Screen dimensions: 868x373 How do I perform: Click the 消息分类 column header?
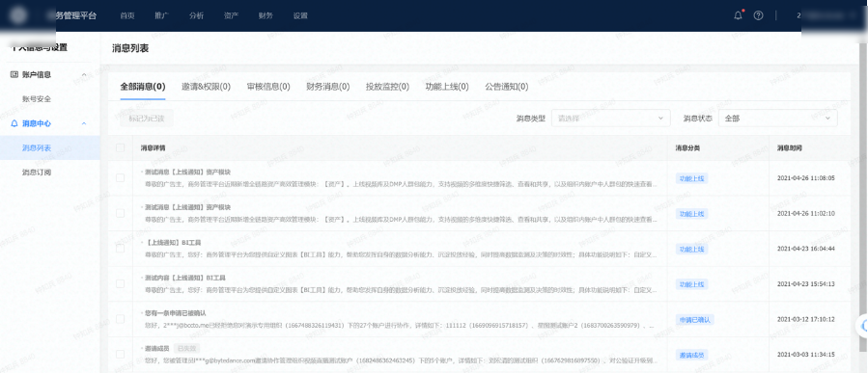pos(687,148)
